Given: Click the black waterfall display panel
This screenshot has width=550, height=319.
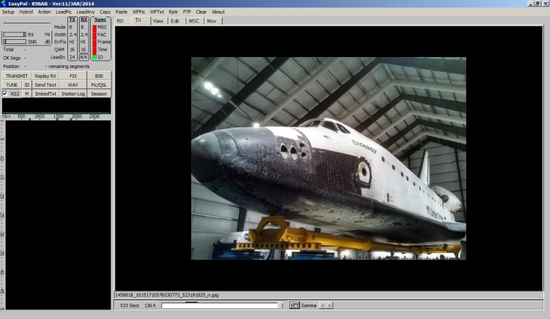Looking at the screenshot, I should [x=58, y=214].
